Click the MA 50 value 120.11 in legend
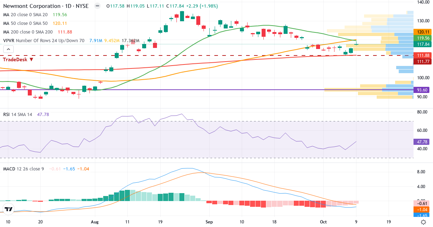The height and width of the screenshot is (227, 433). point(60,23)
